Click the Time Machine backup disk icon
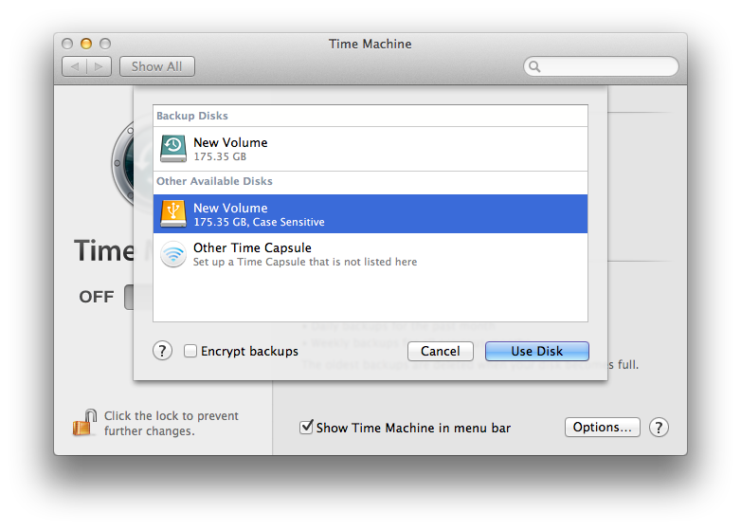The image size is (741, 530). [173, 149]
